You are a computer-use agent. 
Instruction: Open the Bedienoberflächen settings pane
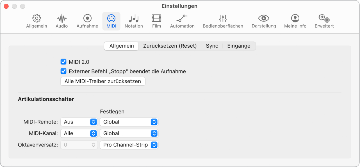(x=223, y=21)
